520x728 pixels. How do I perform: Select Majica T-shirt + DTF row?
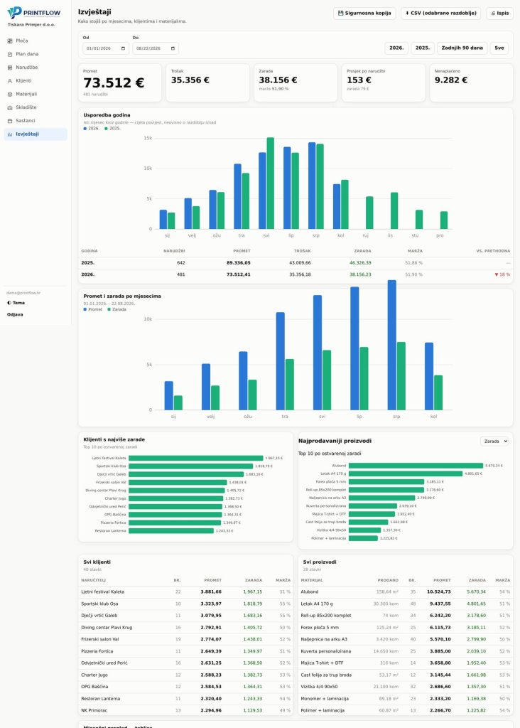pyautogui.click(x=406, y=663)
